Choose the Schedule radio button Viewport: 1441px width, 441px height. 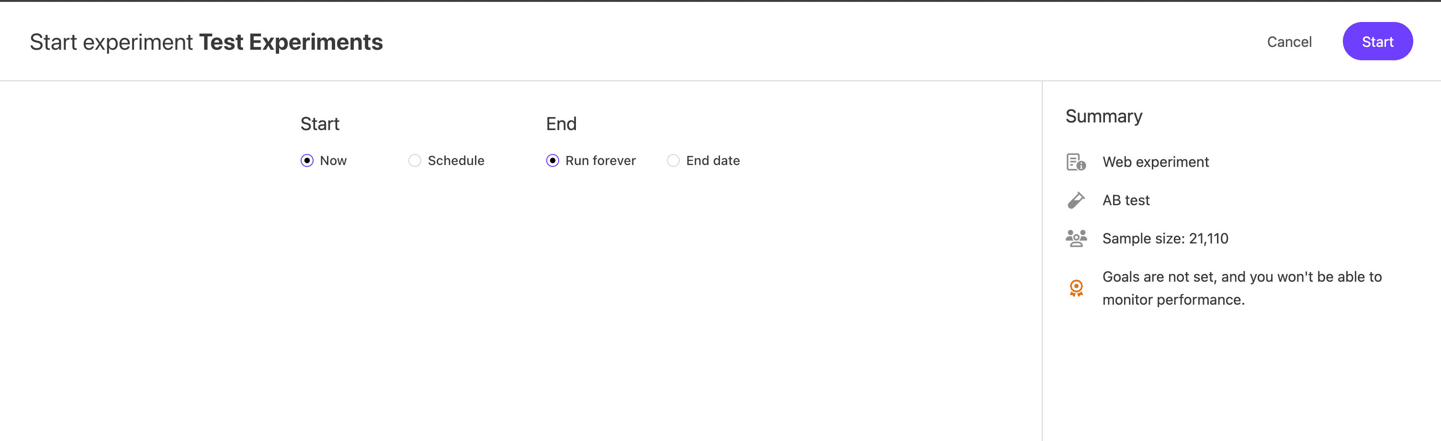point(415,161)
